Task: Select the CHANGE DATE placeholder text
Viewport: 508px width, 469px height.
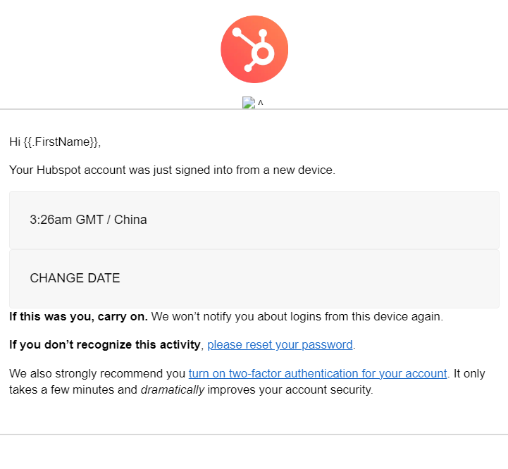Action: pos(75,278)
